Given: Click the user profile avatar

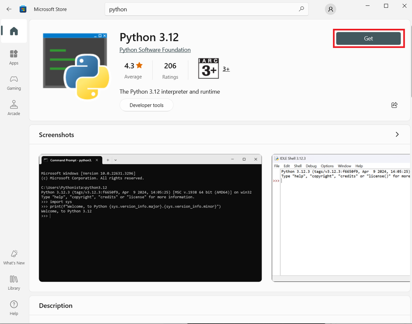Looking at the screenshot, I should point(330,9).
